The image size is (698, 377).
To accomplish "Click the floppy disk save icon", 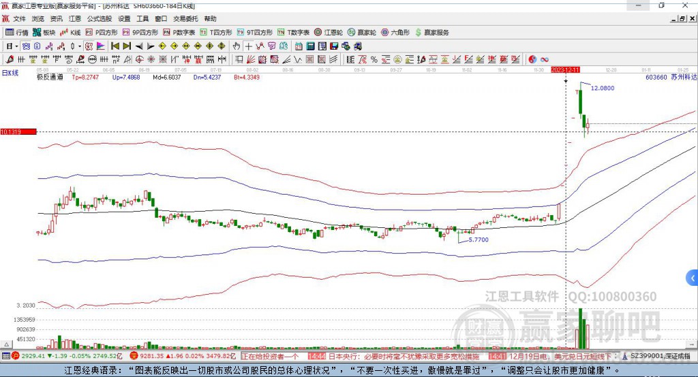I will pyautogui.click(x=334, y=46).
